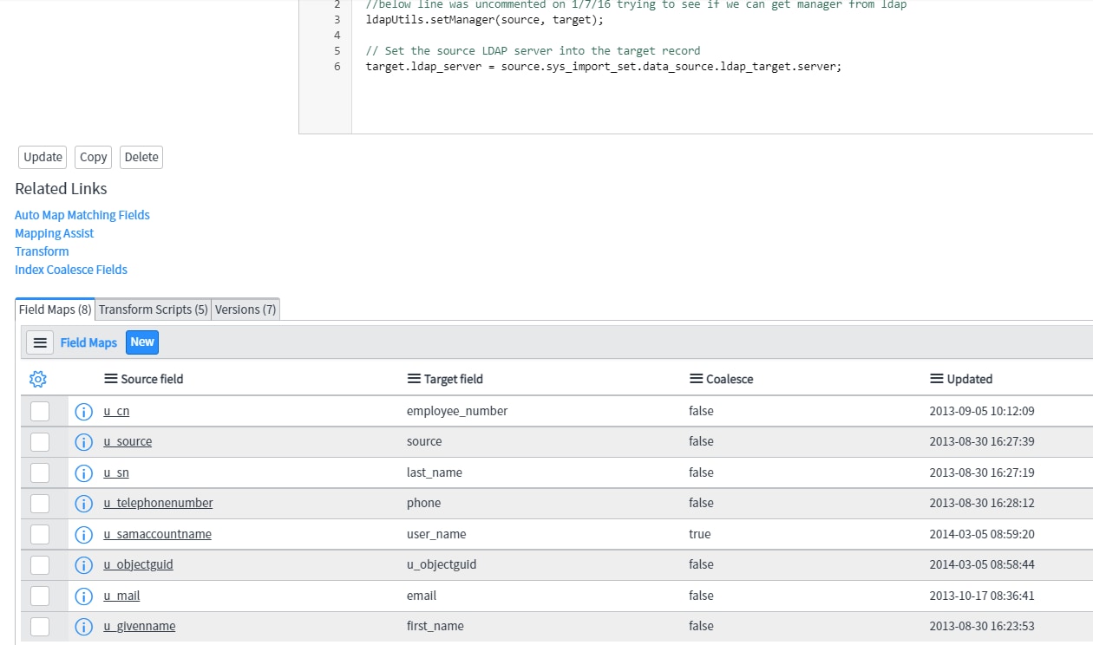Open the Index Coalesce Fields link
The width and height of the screenshot is (1093, 645).
tap(71, 270)
